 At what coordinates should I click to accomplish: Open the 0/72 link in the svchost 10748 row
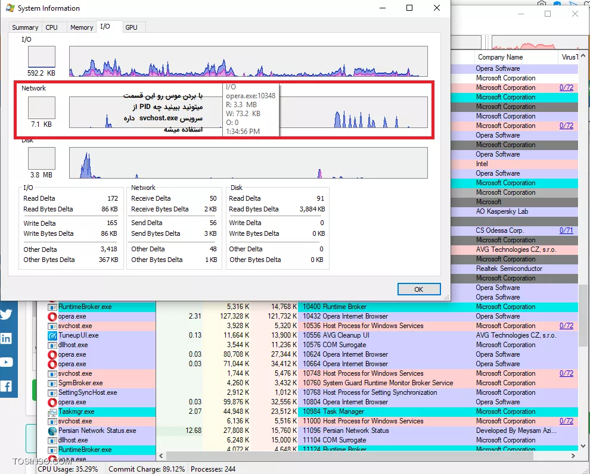pyautogui.click(x=566, y=373)
